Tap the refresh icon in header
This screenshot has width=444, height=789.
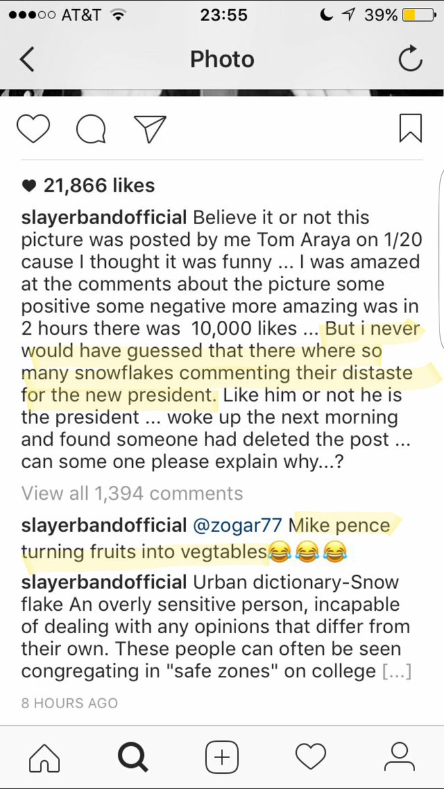(x=410, y=60)
